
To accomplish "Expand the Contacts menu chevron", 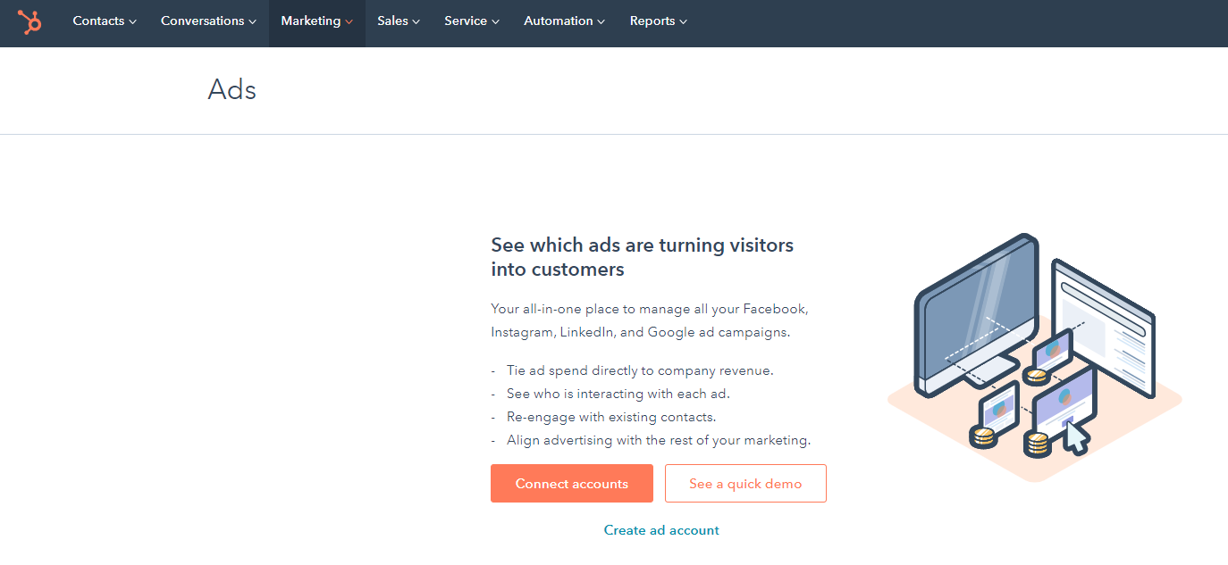I will pyautogui.click(x=133, y=21).
